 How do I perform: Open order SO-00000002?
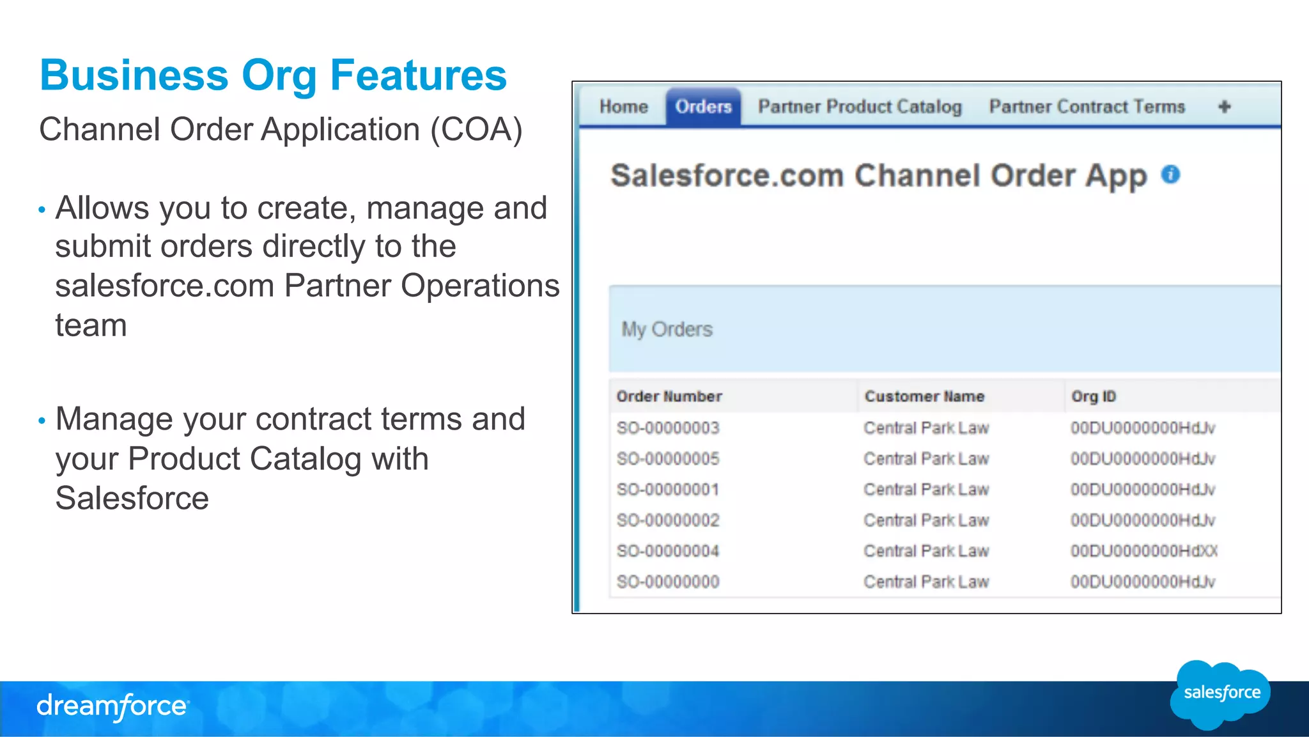(x=668, y=520)
